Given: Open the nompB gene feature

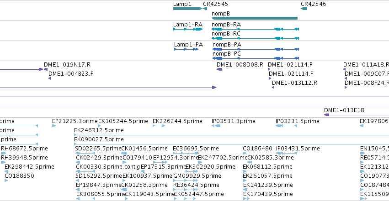Looking at the screenshot, I should (255, 18).
